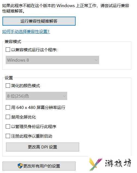The height and width of the screenshot is (173, 137).
Task: Click the chevron arrow of the Windows 8 combo box
Action: [96, 60]
